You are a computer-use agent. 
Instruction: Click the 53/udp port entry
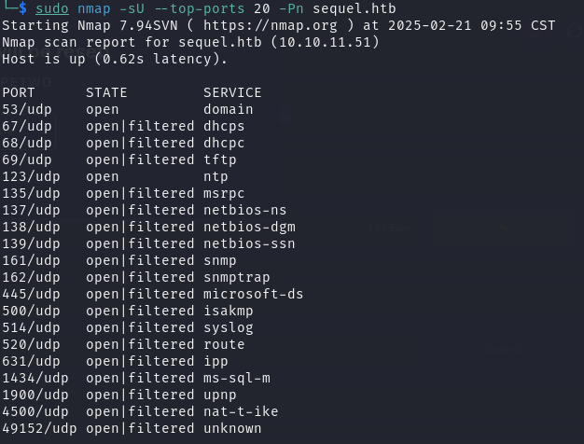point(23,109)
